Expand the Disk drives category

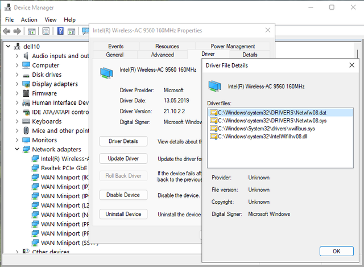17,75
